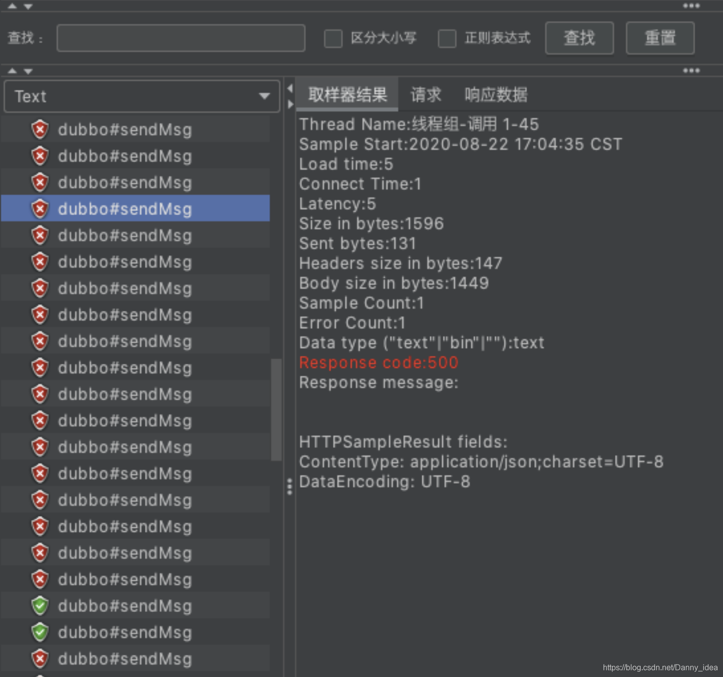Click the up arrow above the search label
723x677 pixels.
12,6
